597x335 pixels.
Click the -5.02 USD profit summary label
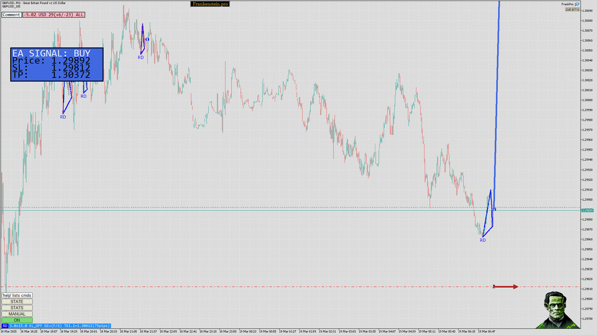coord(53,15)
